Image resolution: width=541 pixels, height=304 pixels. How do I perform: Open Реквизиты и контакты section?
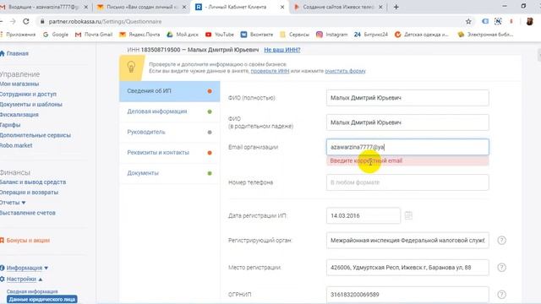click(x=169, y=152)
